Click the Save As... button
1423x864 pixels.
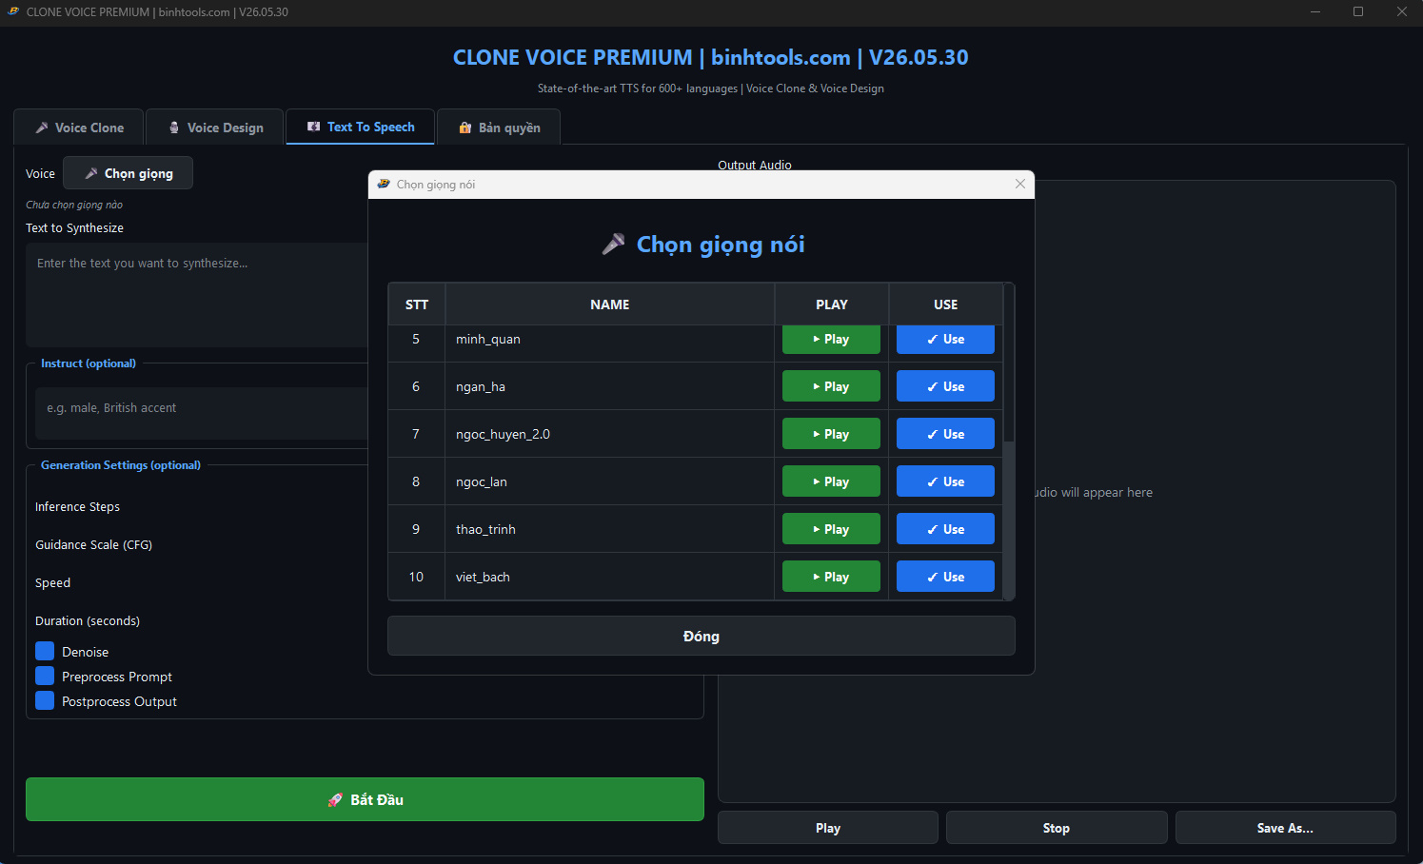pyautogui.click(x=1286, y=828)
